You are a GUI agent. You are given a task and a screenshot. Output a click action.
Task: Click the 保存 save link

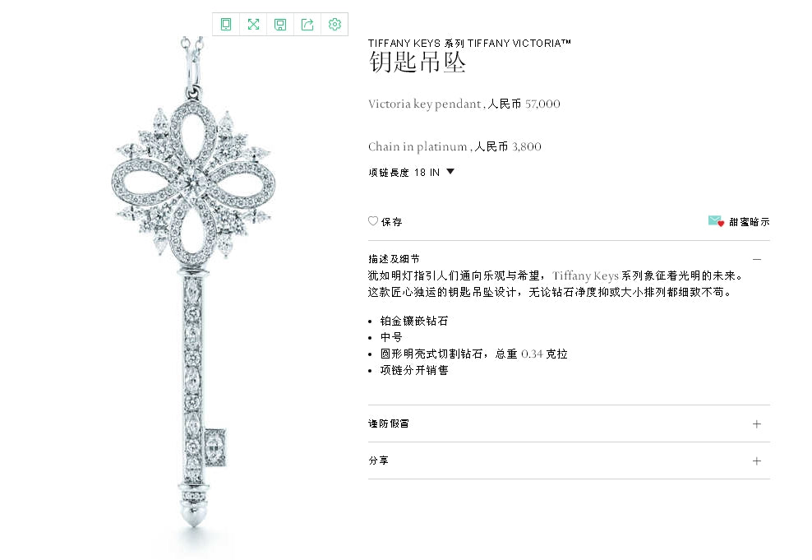click(391, 222)
